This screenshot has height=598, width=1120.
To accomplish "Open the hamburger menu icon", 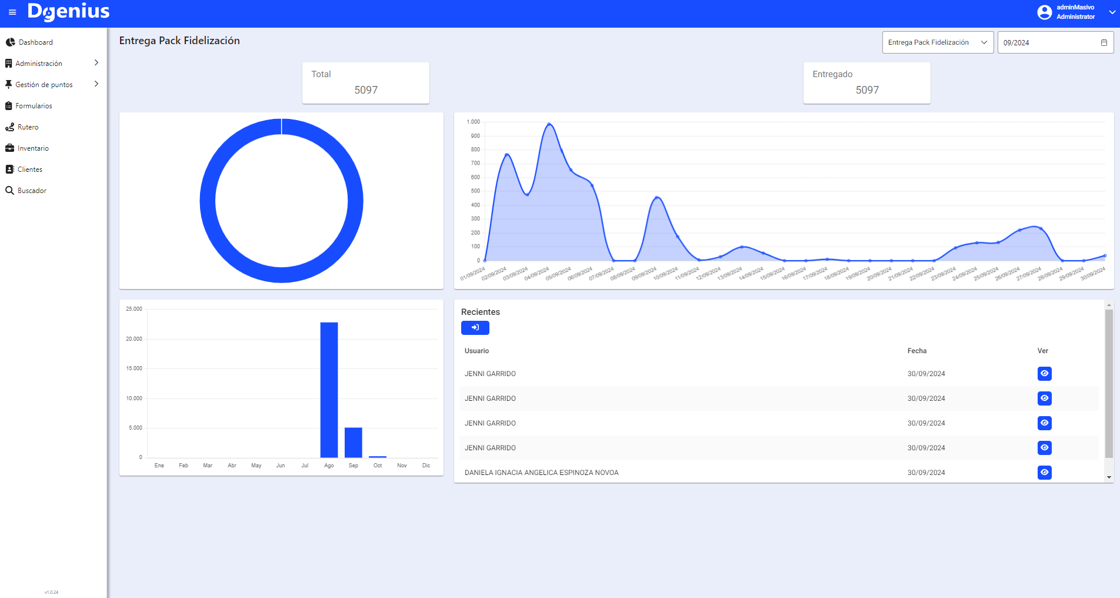I will click(12, 12).
